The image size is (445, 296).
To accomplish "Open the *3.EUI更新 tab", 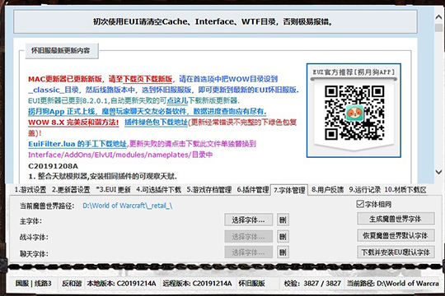I will pyautogui.click(x=113, y=189).
